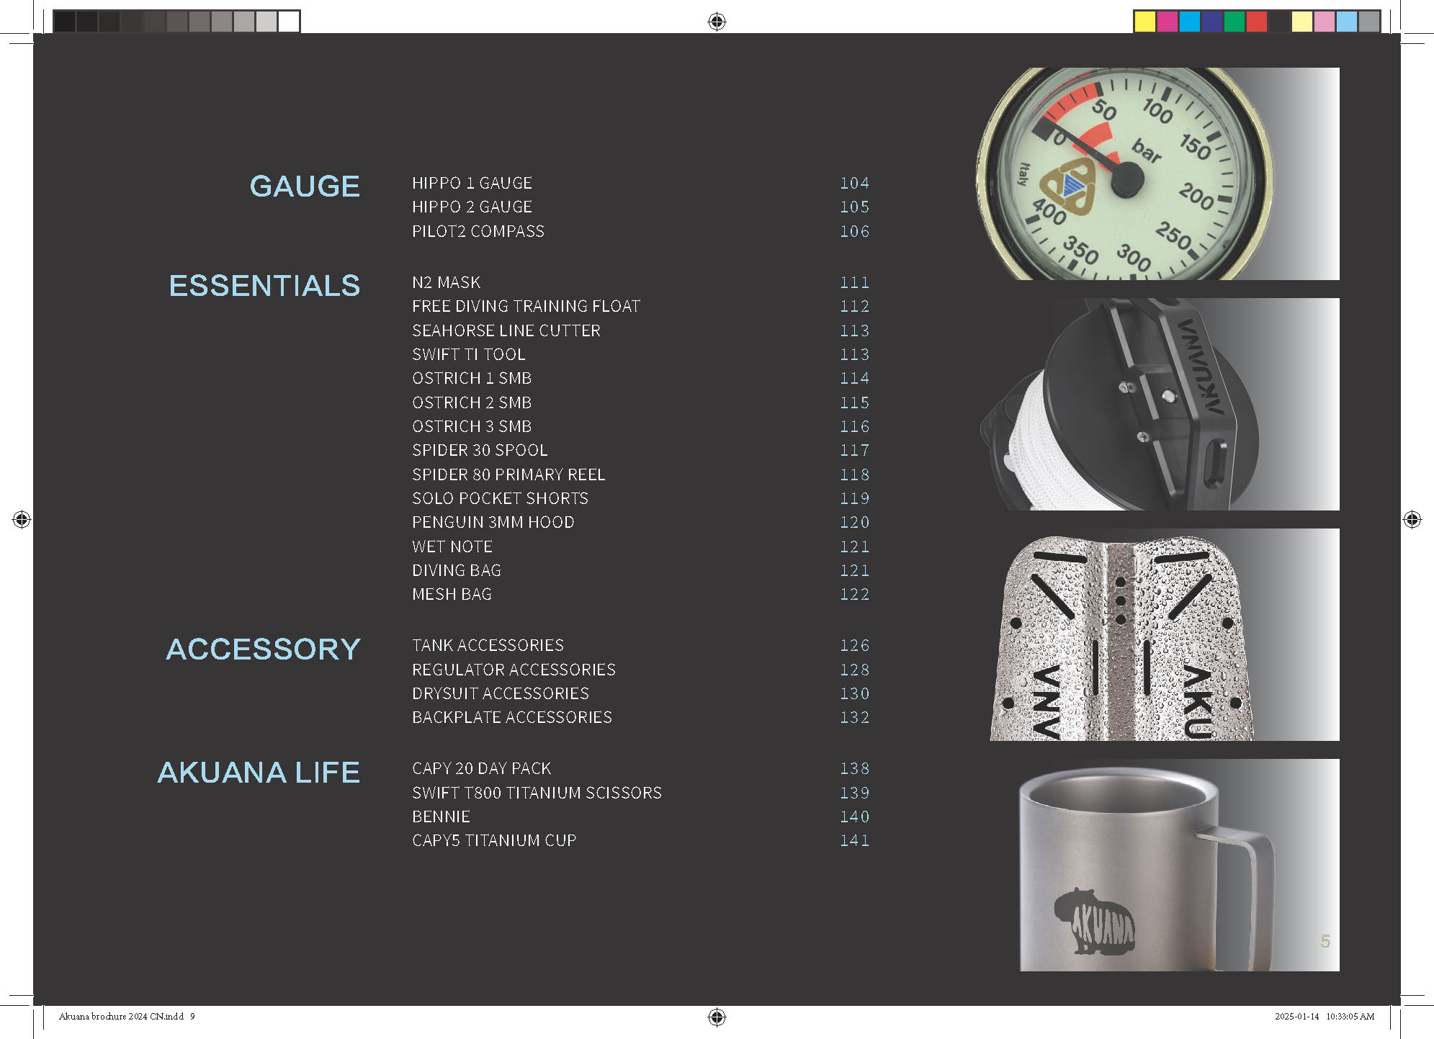Click the GAUGE section heading
The image size is (1434, 1039).
click(305, 186)
